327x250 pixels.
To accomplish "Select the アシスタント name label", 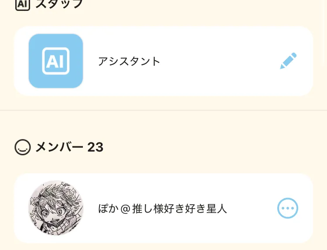I will coord(129,61).
